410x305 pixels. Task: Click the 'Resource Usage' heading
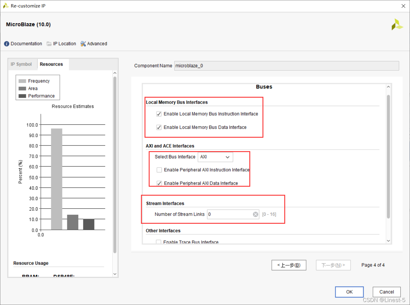(x=31, y=263)
